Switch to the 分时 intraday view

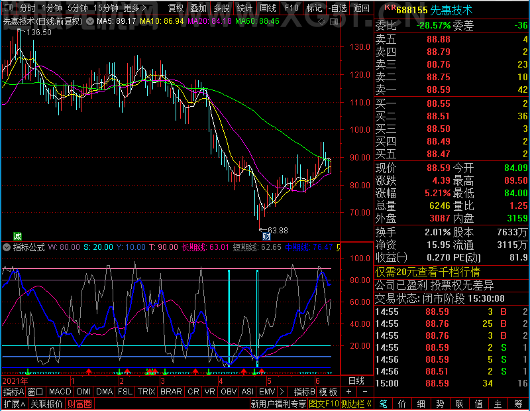pos(27,8)
